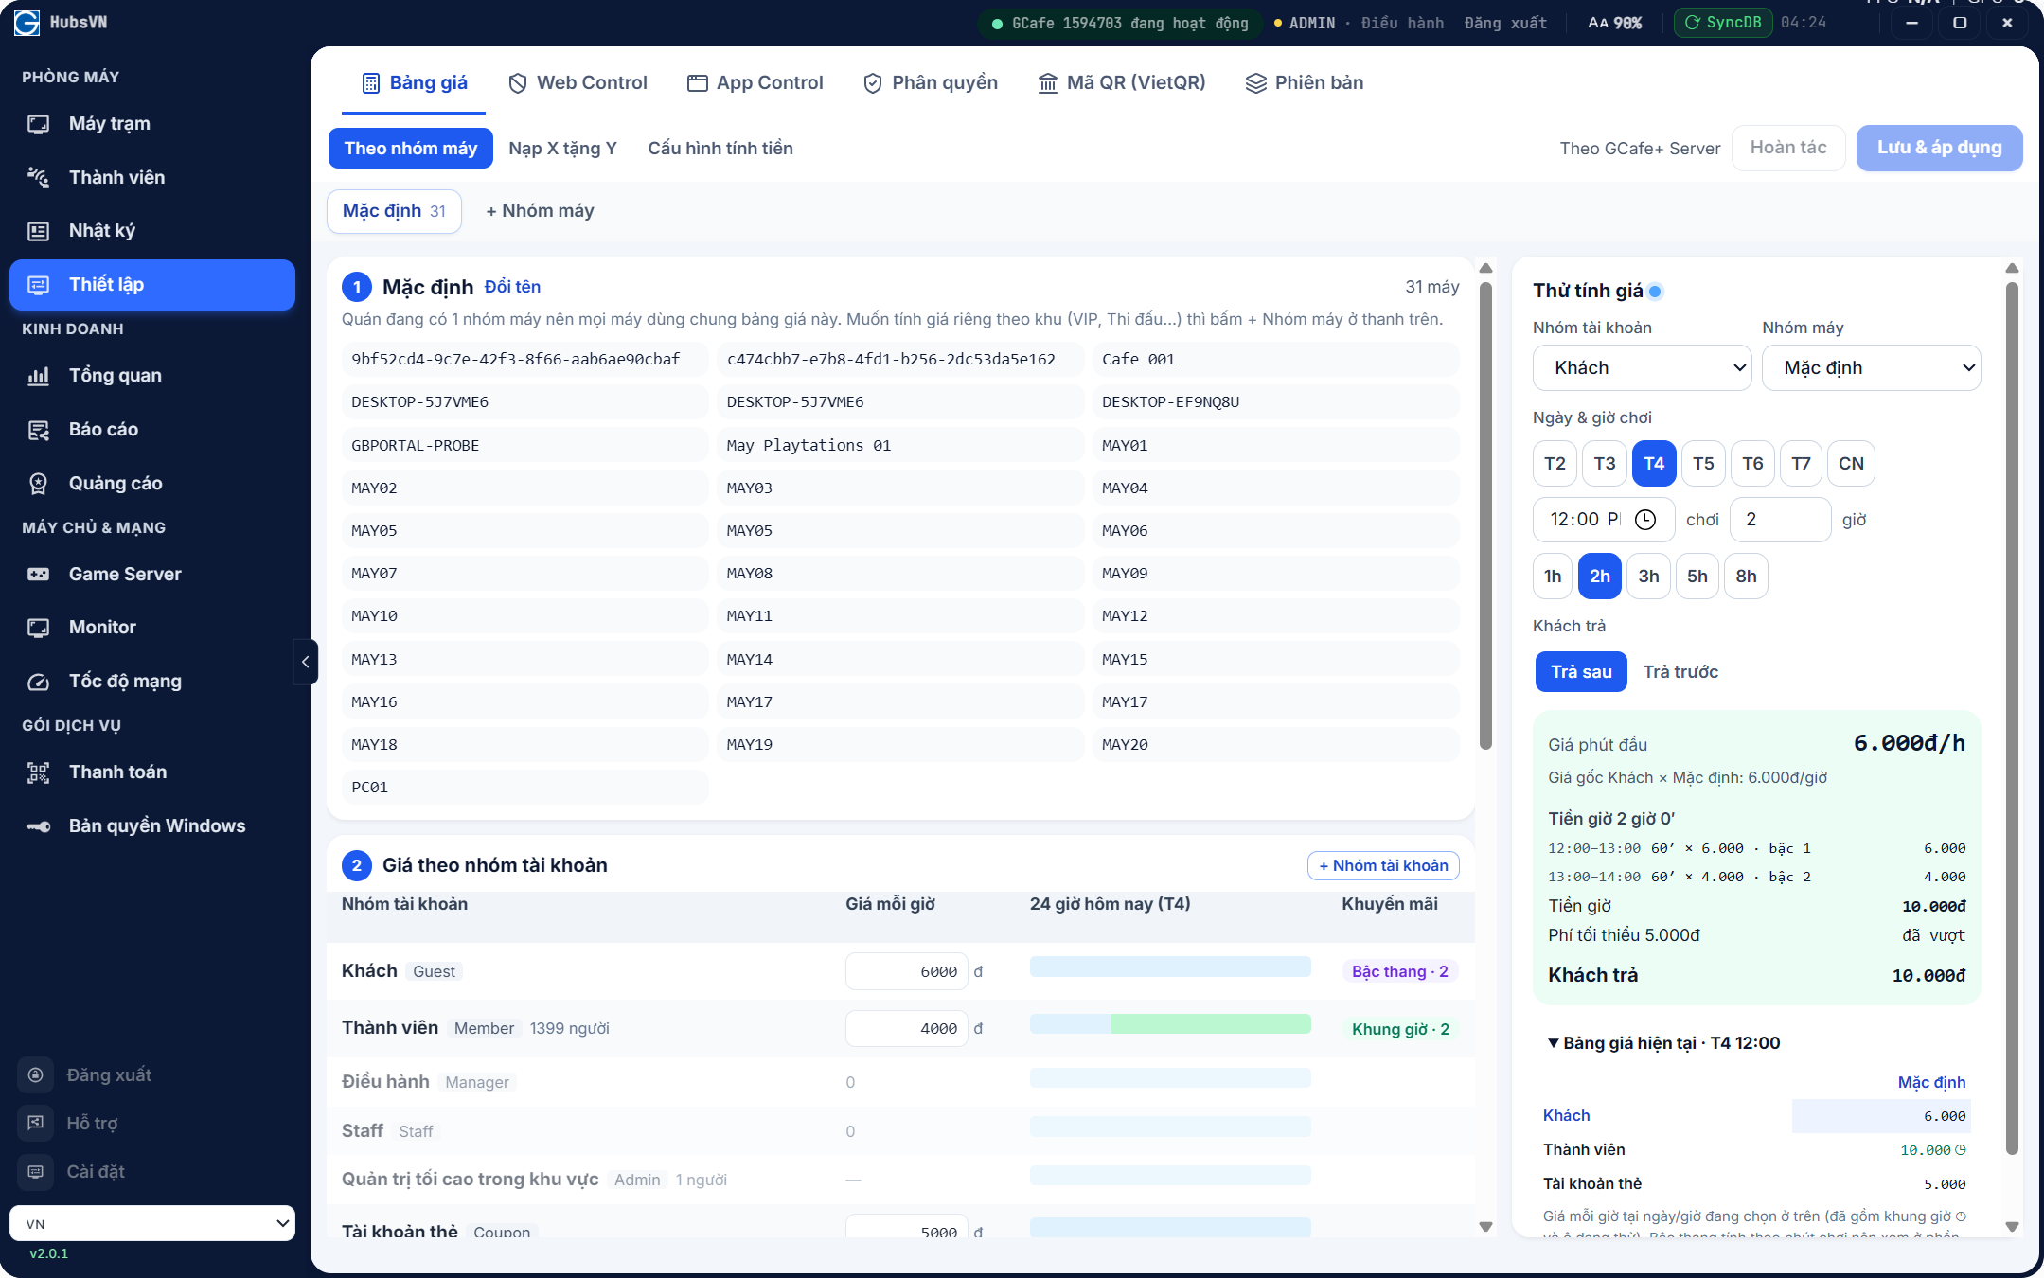Switch to the Web Control tab
The width and height of the screenshot is (2044, 1278).
pyautogui.click(x=578, y=83)
